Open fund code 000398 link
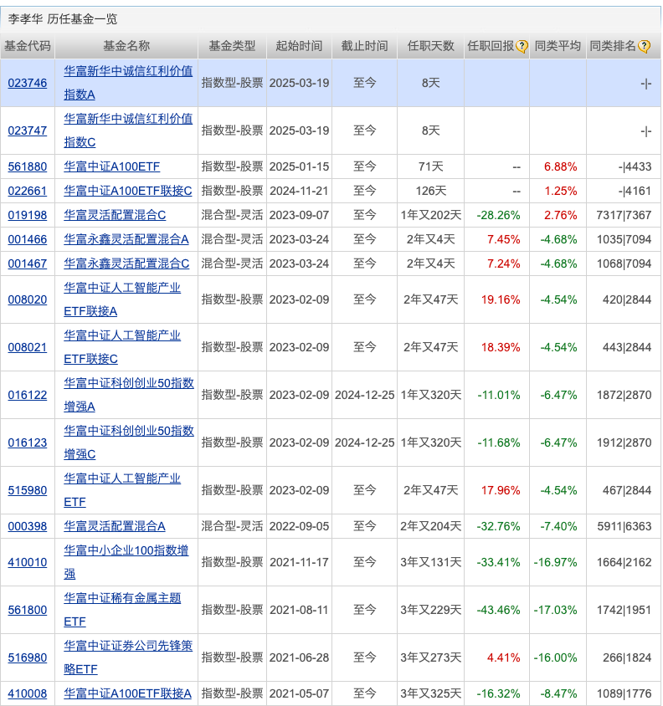 pyautogui.click(x=28, y=526)
